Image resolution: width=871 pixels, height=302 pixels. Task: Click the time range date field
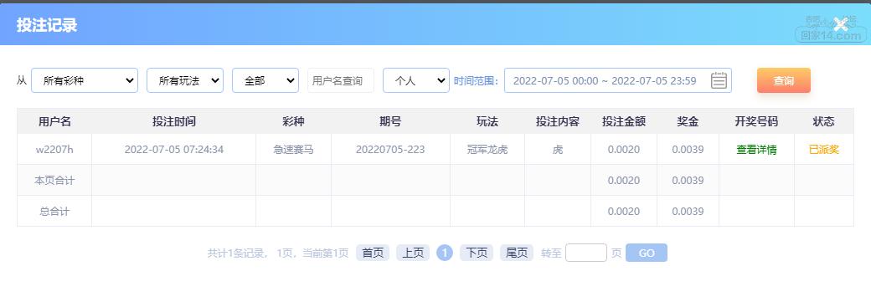(x=618, y=80)
